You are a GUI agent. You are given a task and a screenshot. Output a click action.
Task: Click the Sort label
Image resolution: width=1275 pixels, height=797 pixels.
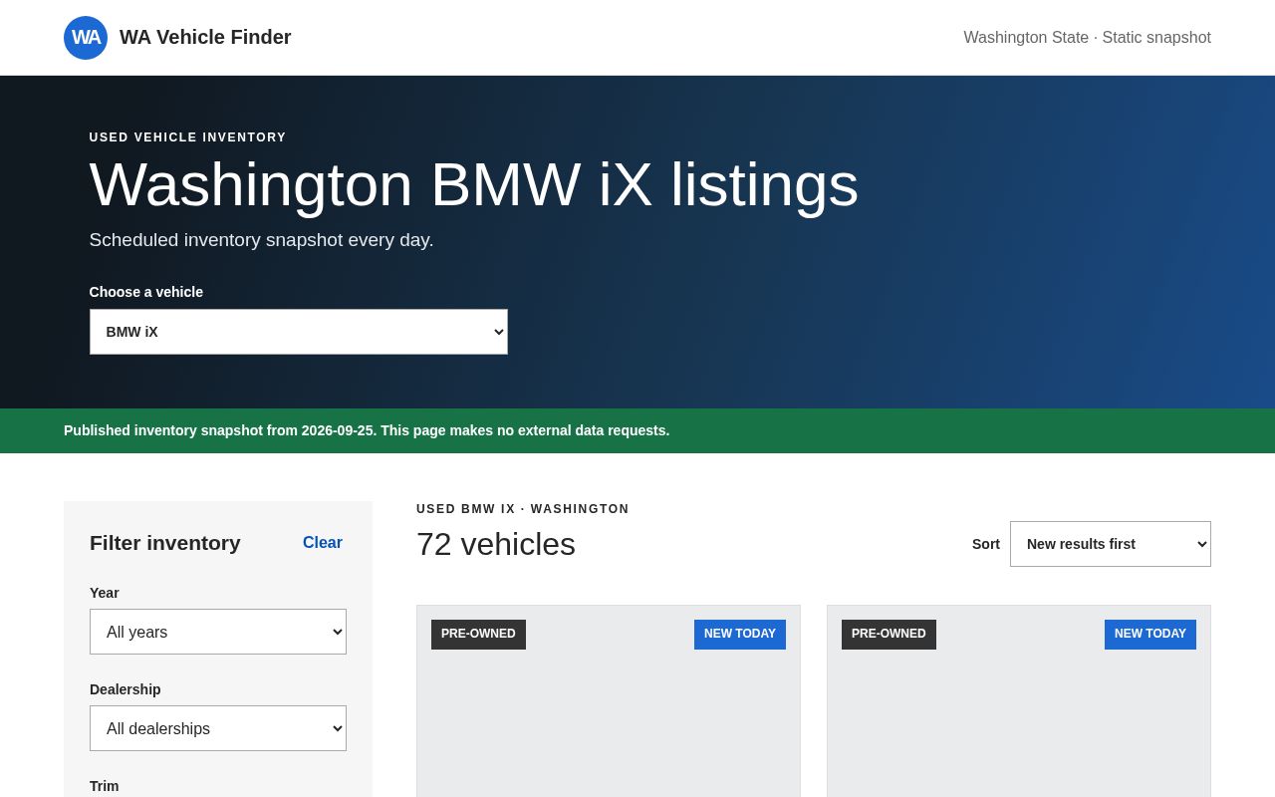tap(986, 544)
